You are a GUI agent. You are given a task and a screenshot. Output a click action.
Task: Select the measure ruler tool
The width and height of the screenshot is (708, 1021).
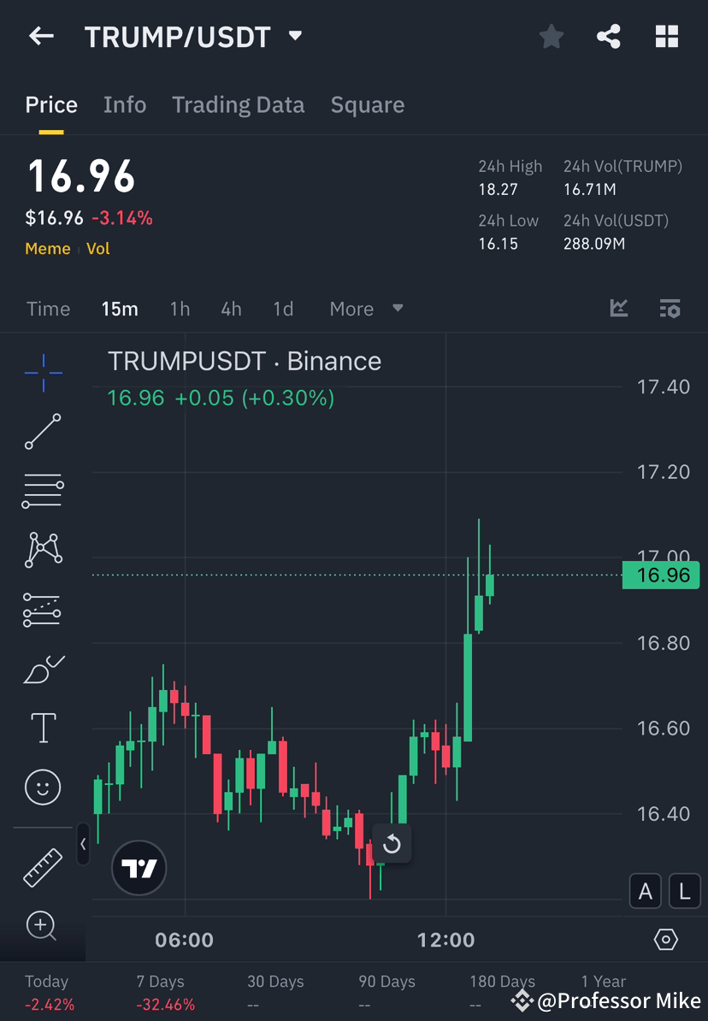tap(43, 866)
